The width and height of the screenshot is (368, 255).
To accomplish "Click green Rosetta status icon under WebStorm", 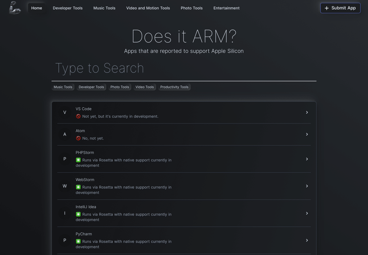I will coord(78,187).
